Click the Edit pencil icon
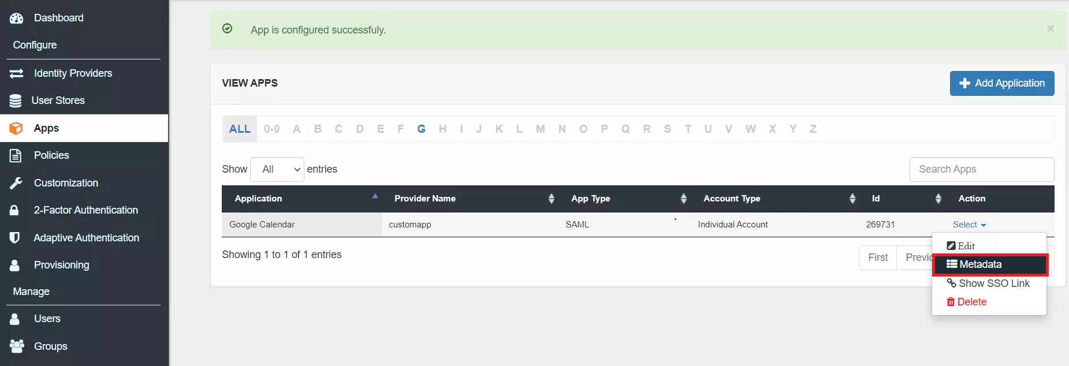1069x366 pixels. point(951,246)
